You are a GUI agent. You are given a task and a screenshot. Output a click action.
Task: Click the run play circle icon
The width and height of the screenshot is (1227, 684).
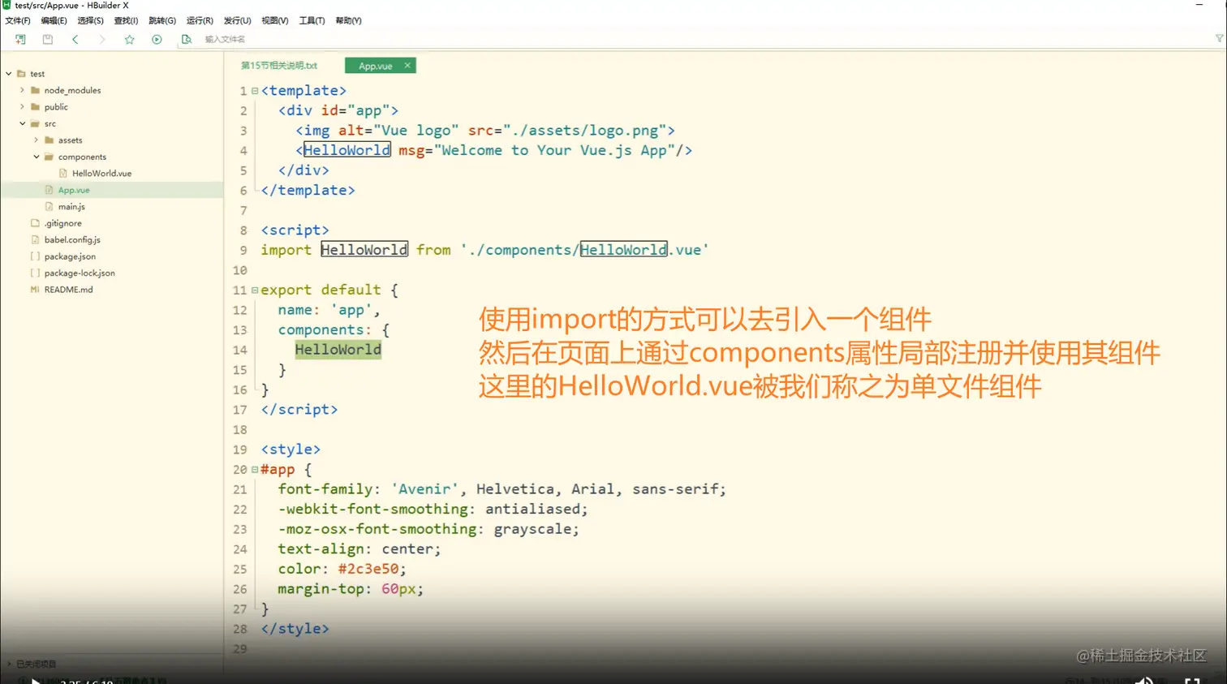[157, 39]
